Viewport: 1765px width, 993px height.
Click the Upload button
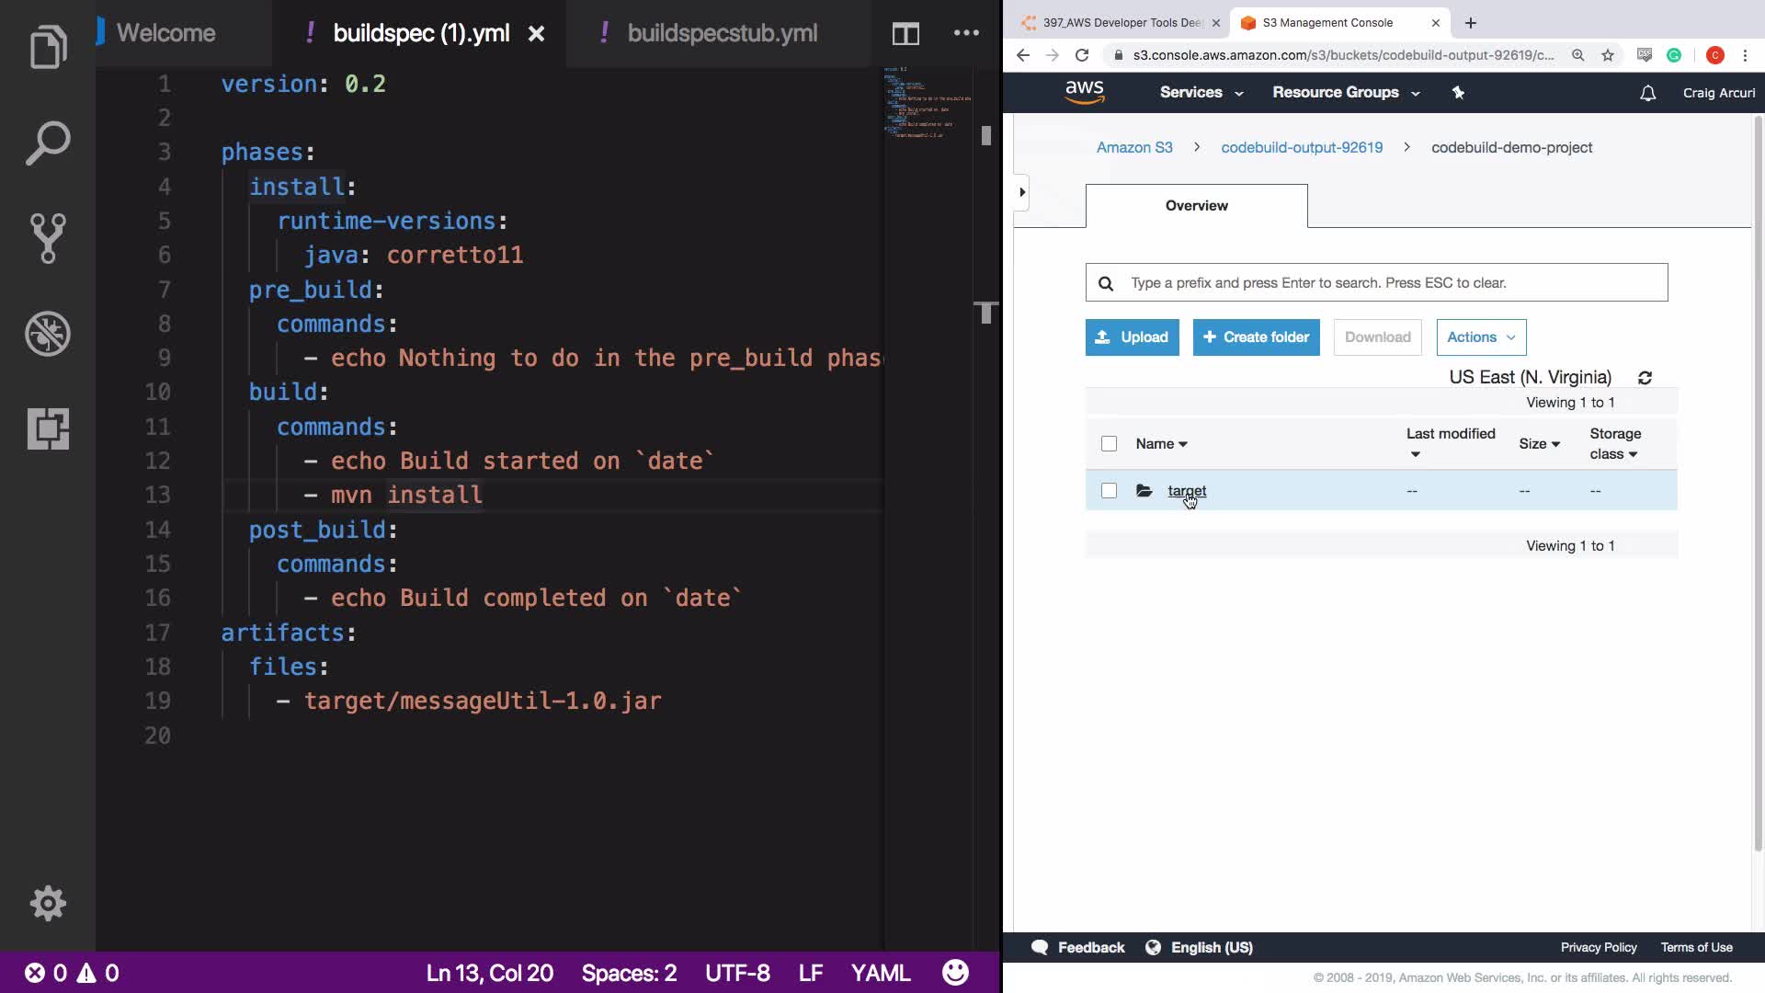(1132, 337)
